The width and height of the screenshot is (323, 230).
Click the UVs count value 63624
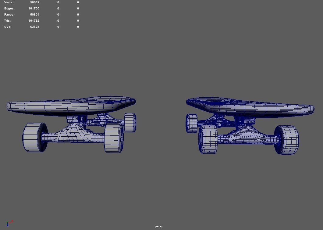tap(35, 27)
